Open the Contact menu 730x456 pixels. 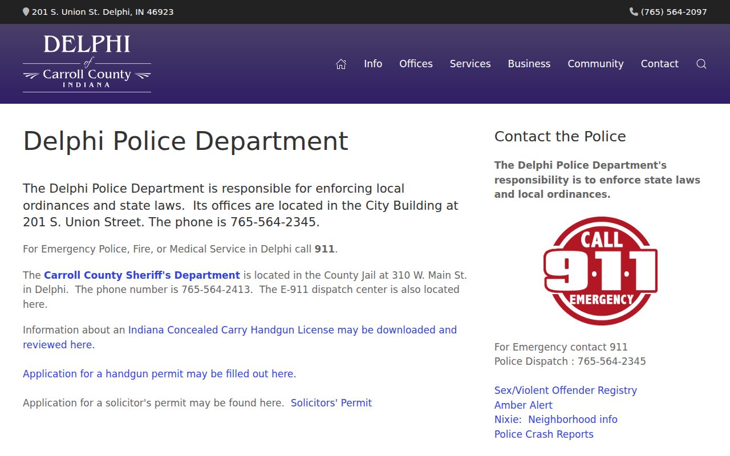pyautogui.click(x=659, y=64)
